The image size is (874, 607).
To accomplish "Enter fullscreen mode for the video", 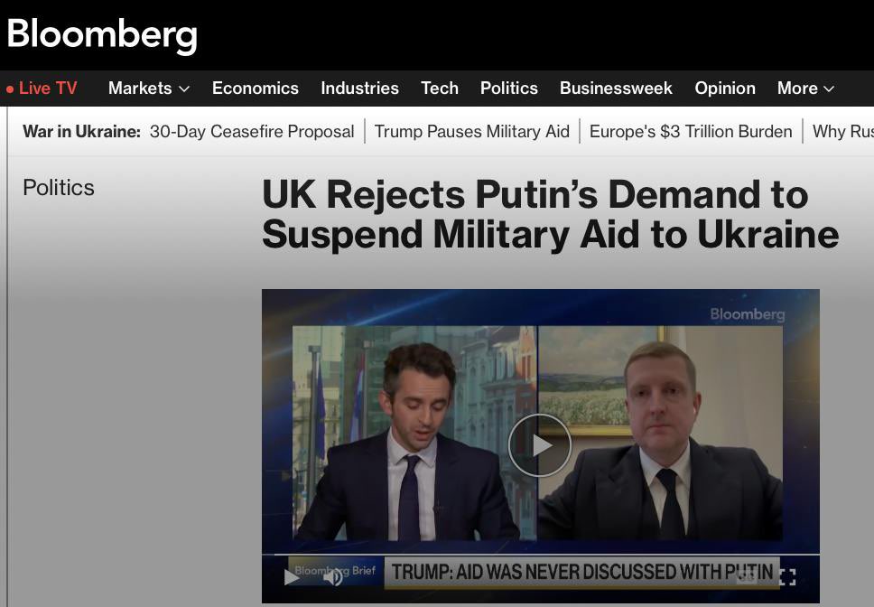I will (x=787, y=577).
